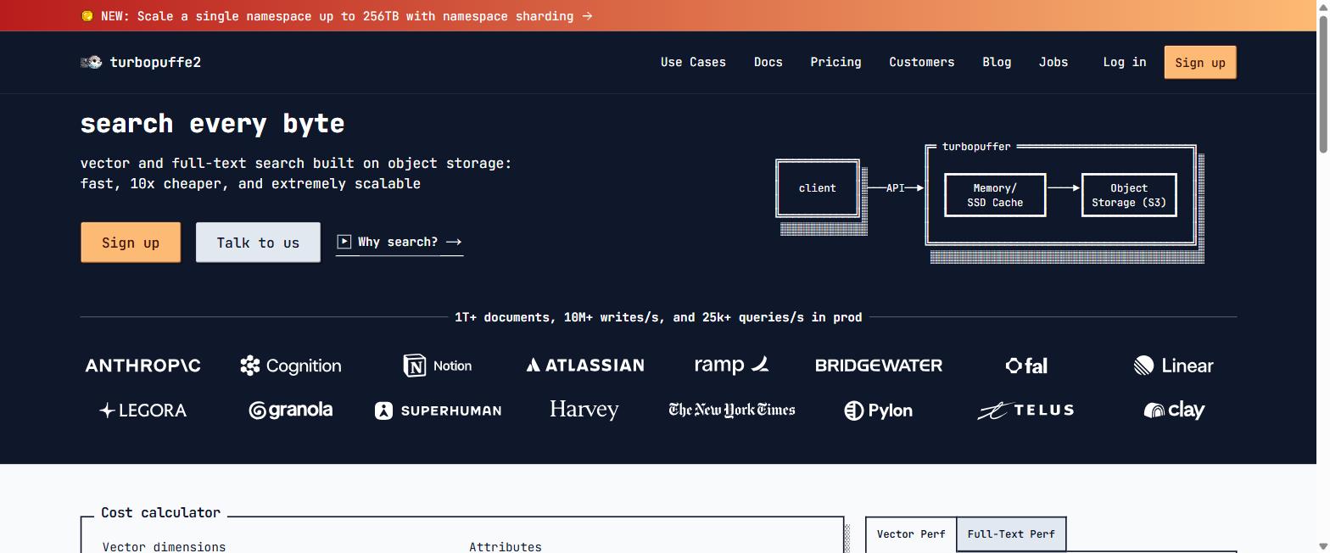The height and width of the screenshot is (553, 1330).
Task: Switch to the Full-Text Perf tab
Action: [1011, 534]
